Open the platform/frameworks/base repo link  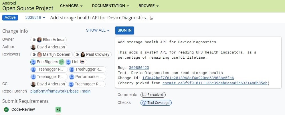point(54,91)
